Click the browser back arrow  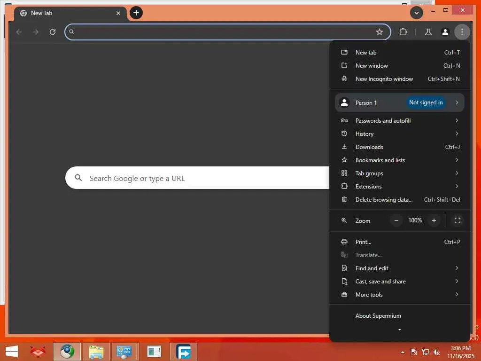point(19,32)
